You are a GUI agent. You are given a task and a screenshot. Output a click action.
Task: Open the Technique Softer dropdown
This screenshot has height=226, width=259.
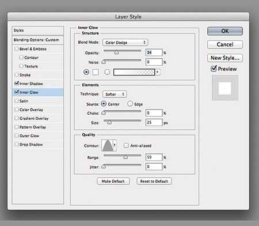click(115, 94)
